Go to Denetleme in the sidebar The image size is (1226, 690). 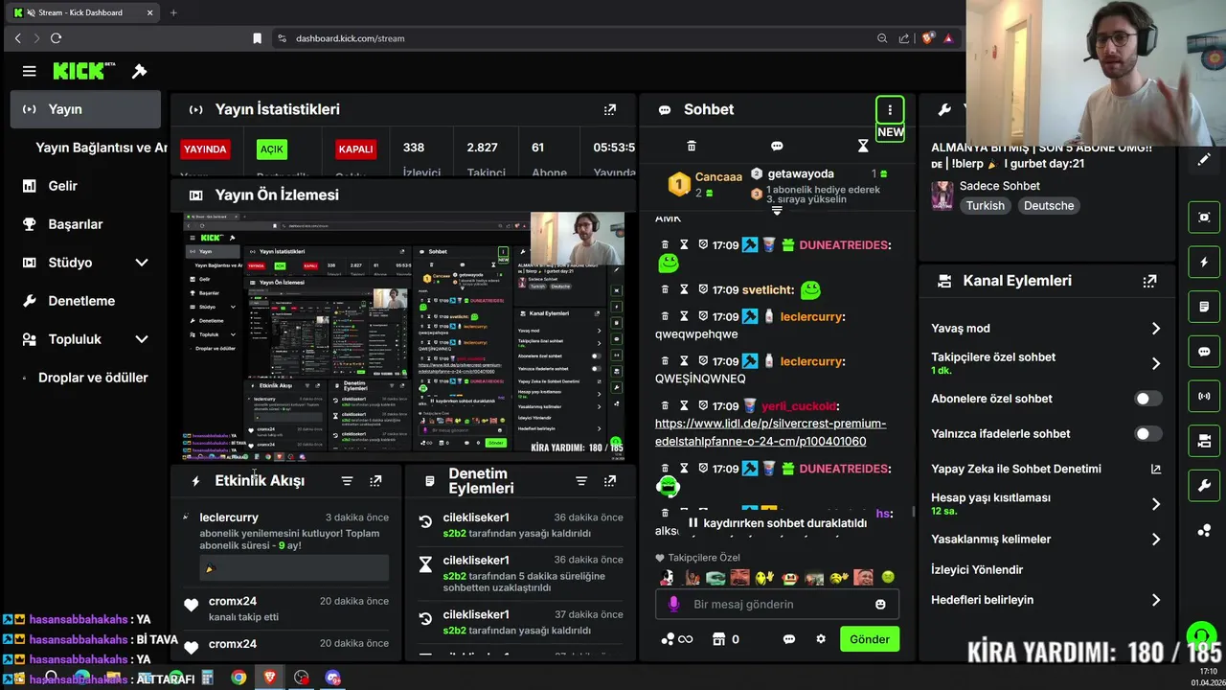click(86, 301)
